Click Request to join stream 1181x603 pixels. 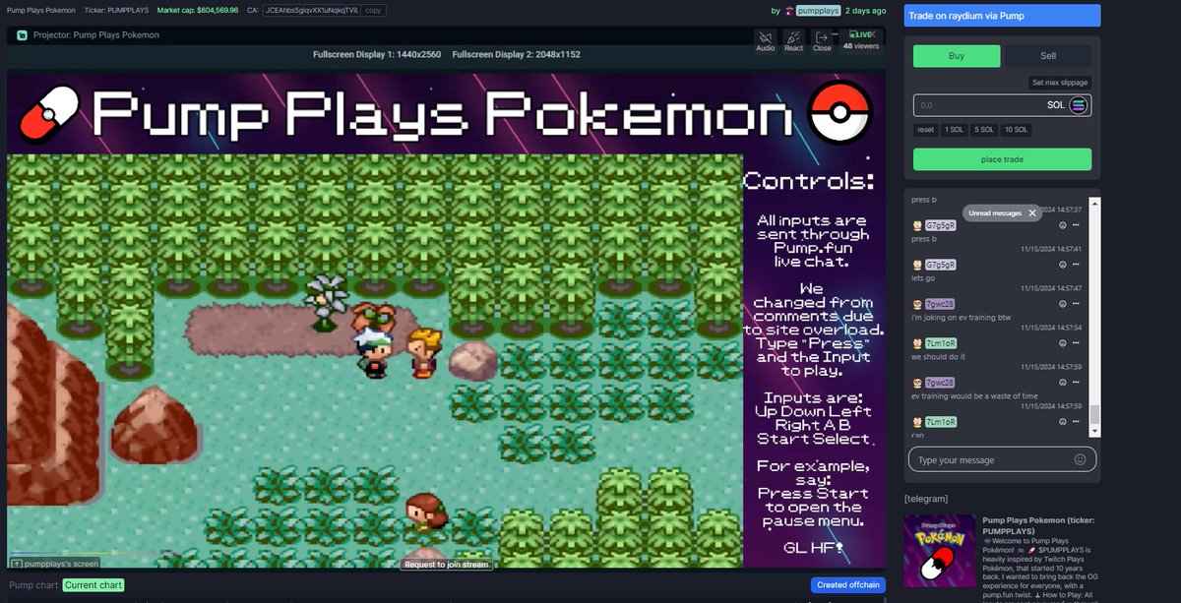pos(447,565)
